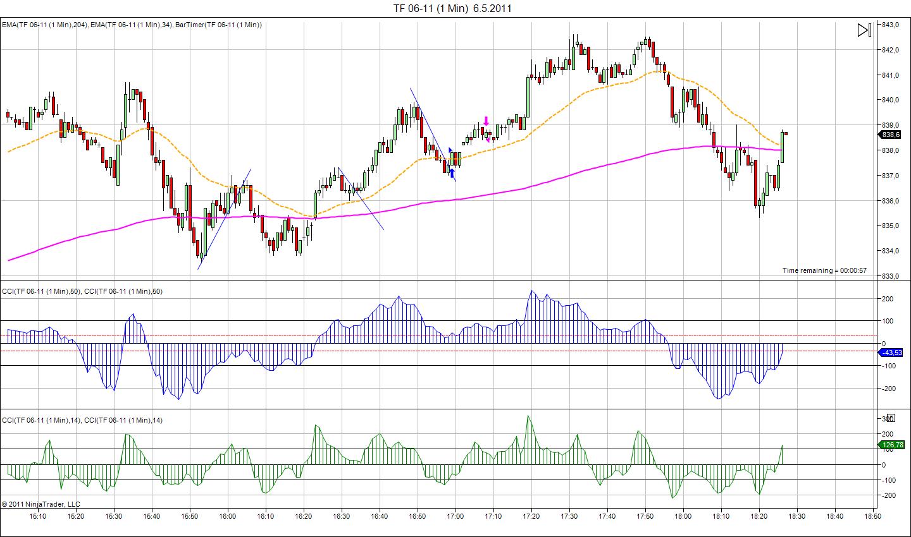Image resolution: width=911 pixels, height=537 pixels.
Task: Select the blue -43,53 CCI value marker
Action: [891, 353]
